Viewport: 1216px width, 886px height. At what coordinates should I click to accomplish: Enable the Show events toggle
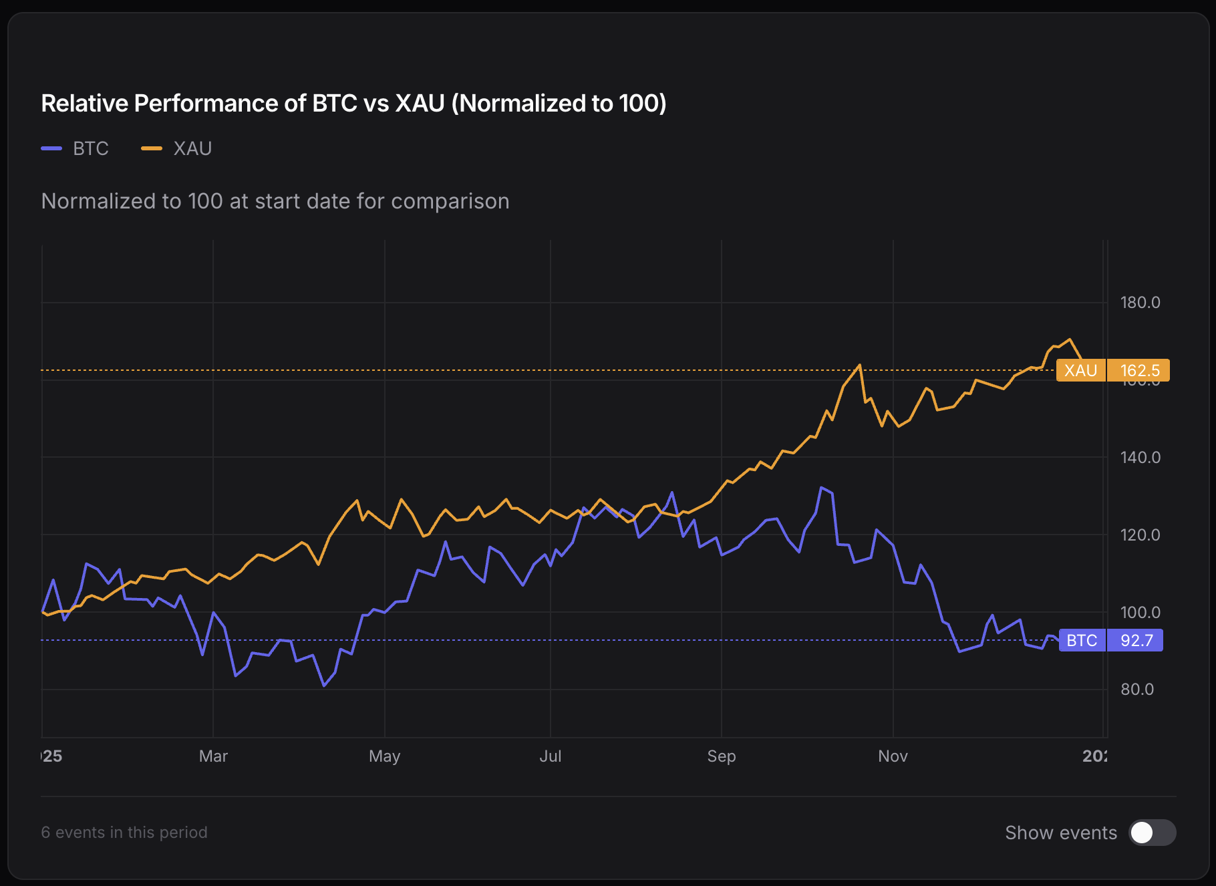1154,833
